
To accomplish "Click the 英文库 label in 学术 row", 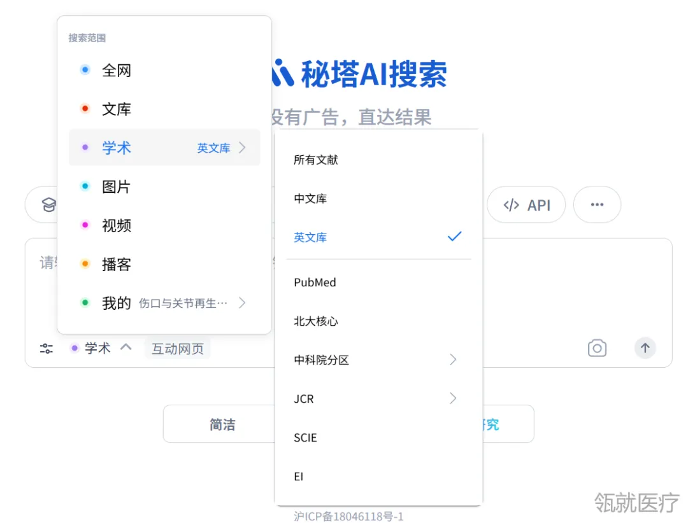I will click(x=213, y=148).
